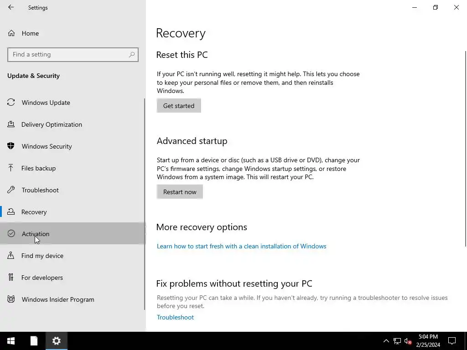Click the For developers tools icon

[x=11, y=277]
